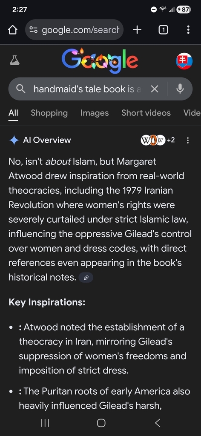Edit the handmaid's tale search query

coord(88,89)
